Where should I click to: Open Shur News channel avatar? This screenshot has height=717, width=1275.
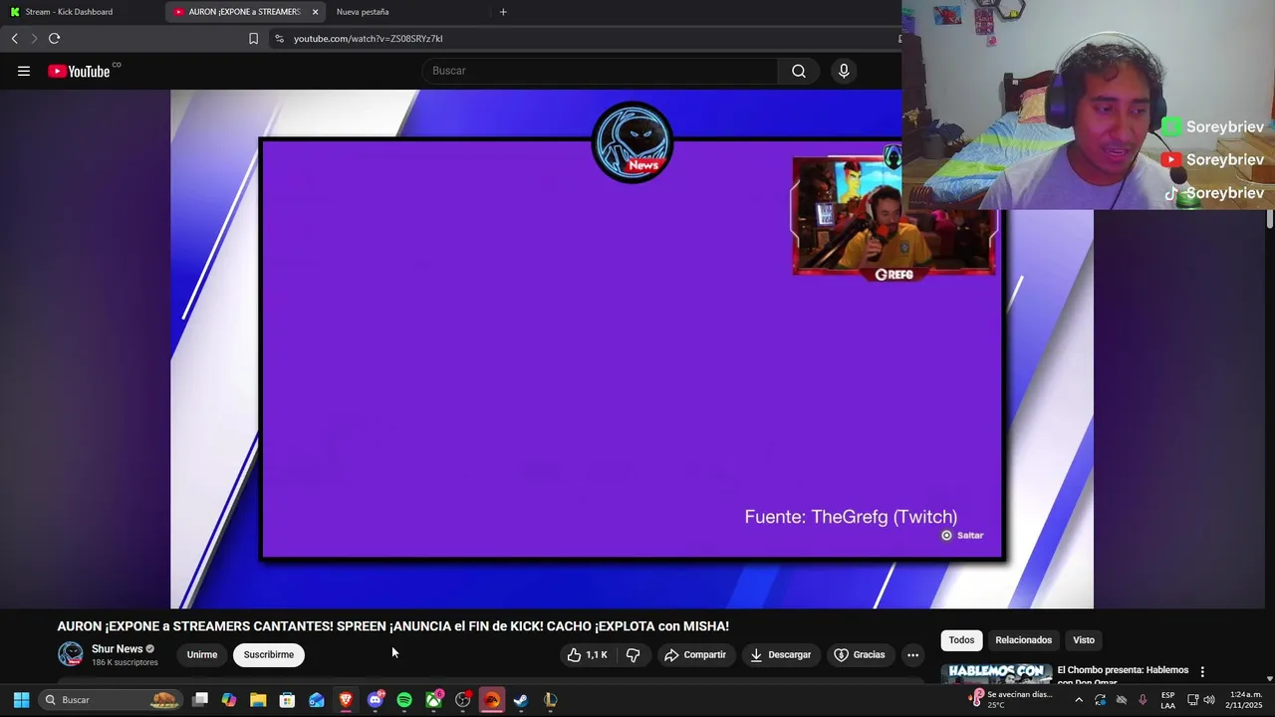click(x=71, y=654)
